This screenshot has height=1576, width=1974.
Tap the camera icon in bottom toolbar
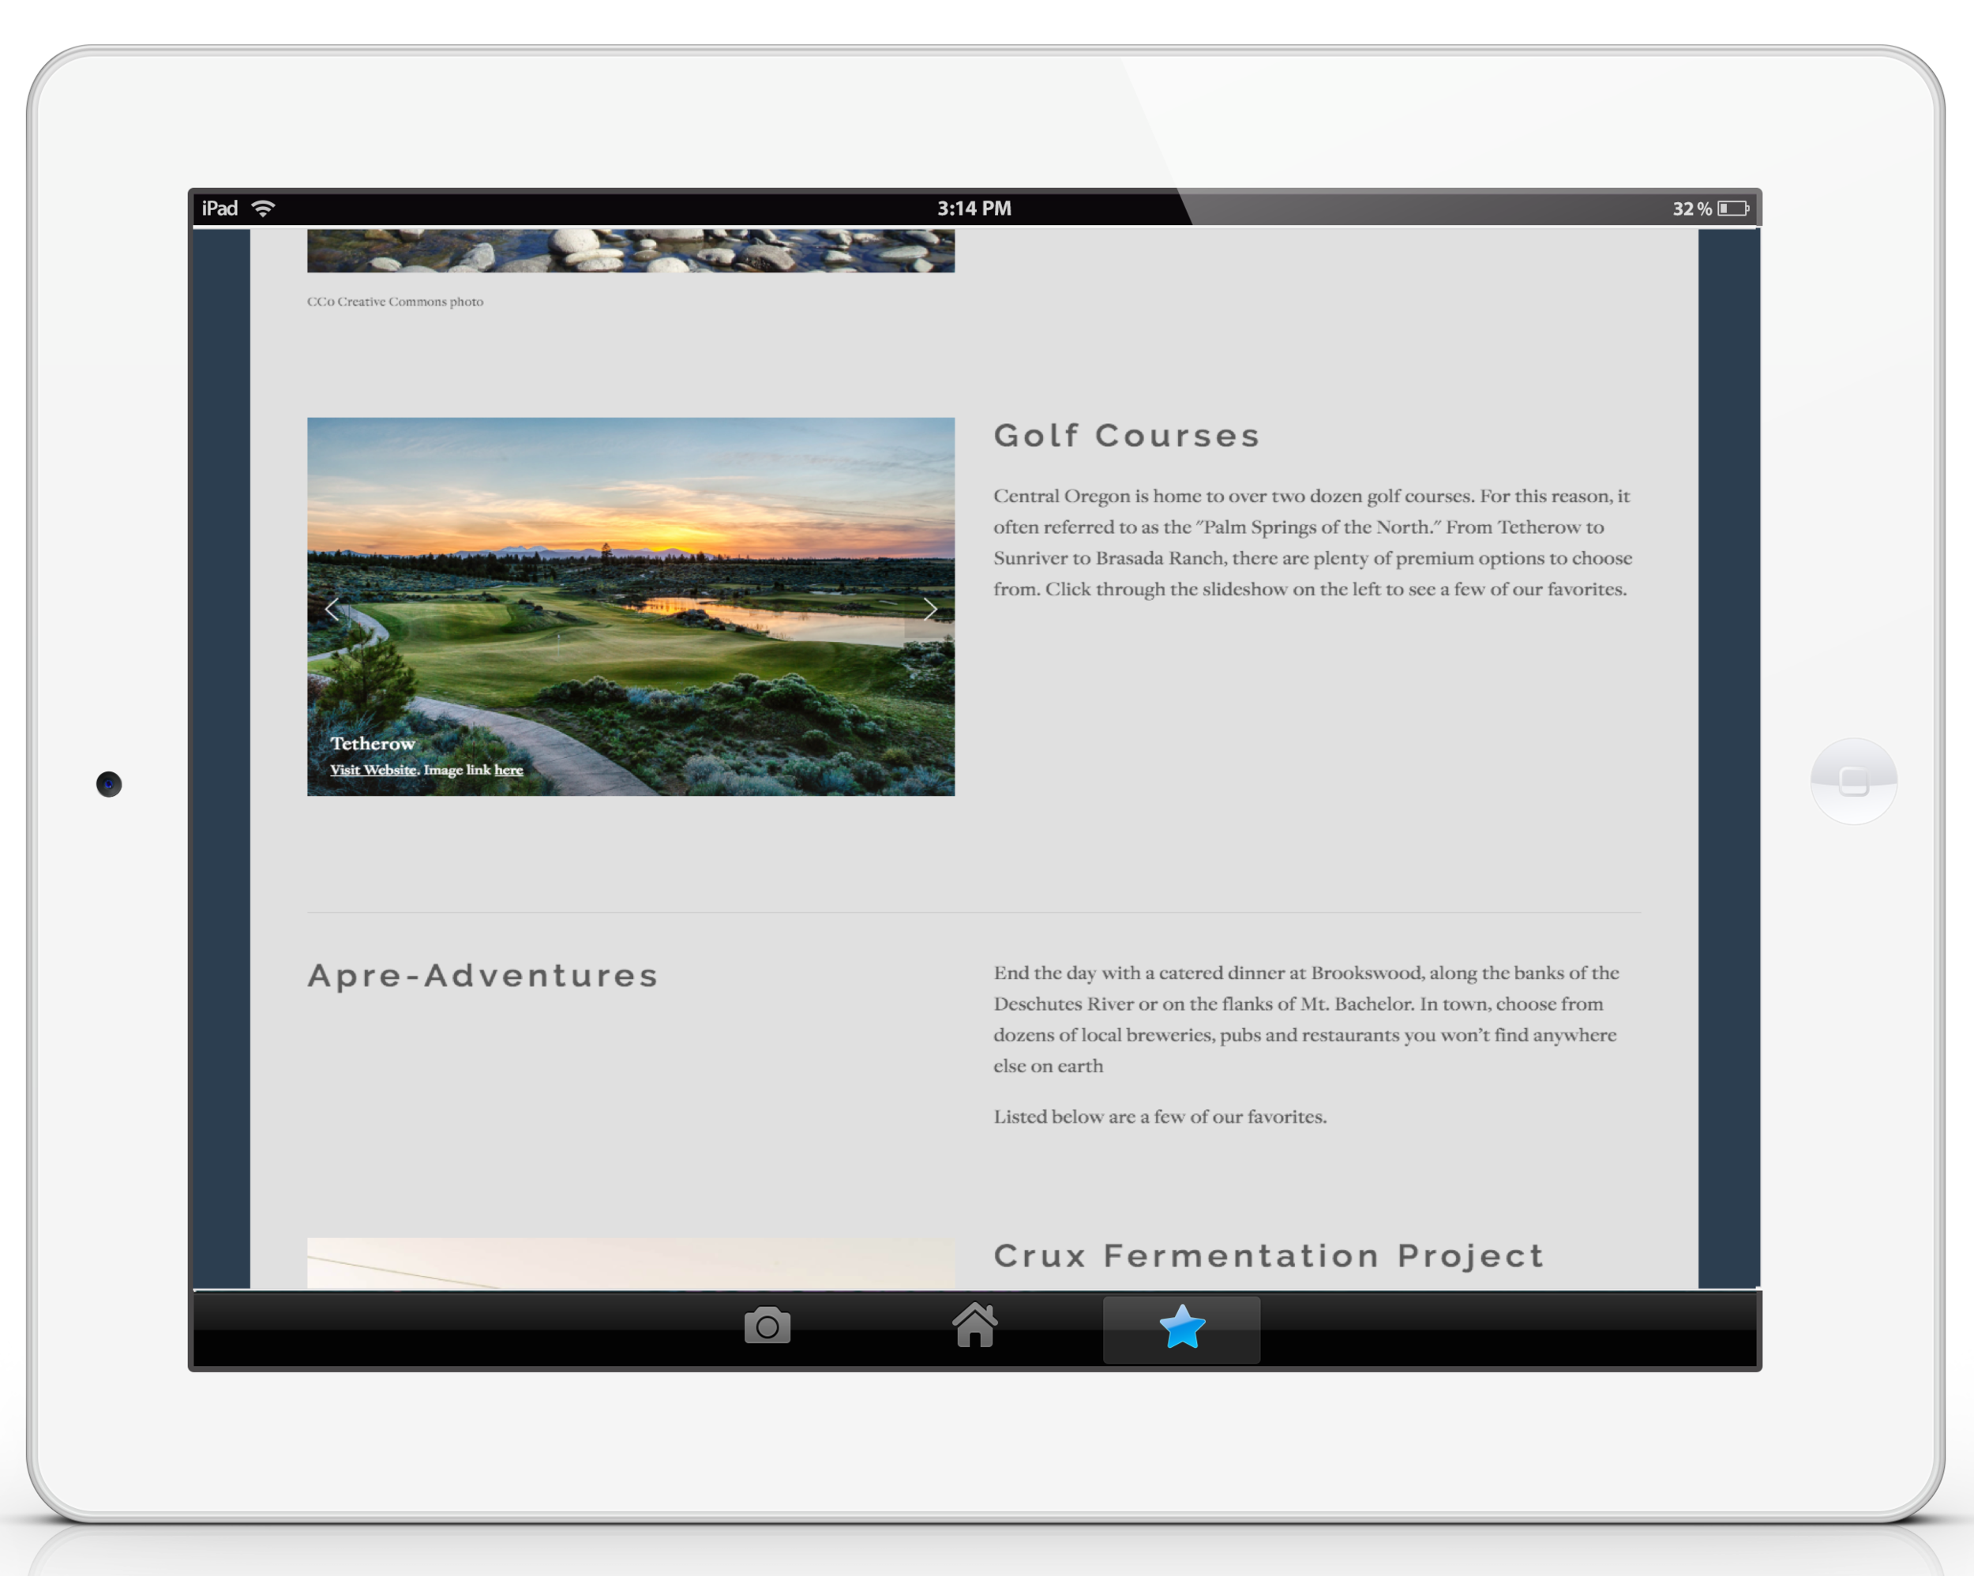[767, 1326]
